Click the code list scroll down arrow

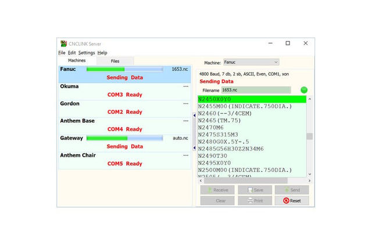pyautogui.click(x=310, y=174)
